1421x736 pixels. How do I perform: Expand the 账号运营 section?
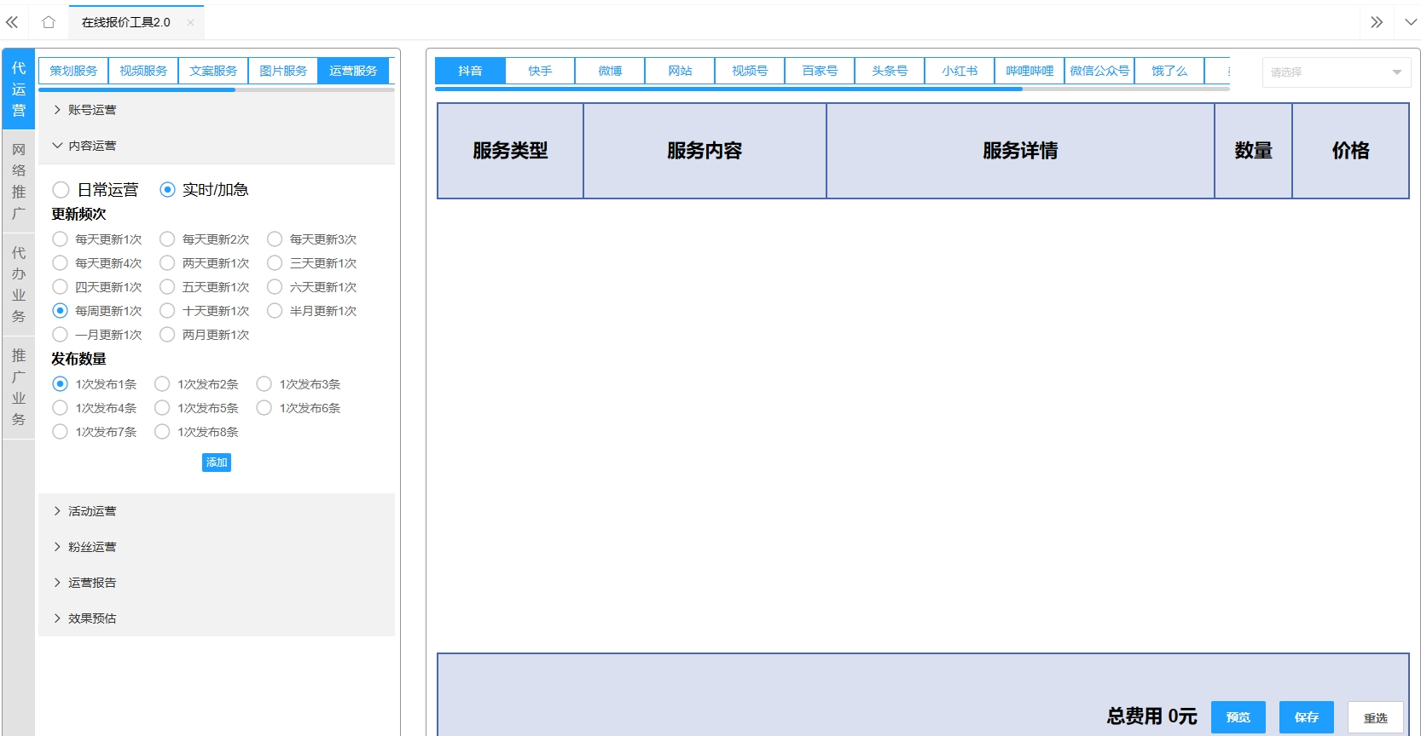pyautogui.click(x=91, y=110)
